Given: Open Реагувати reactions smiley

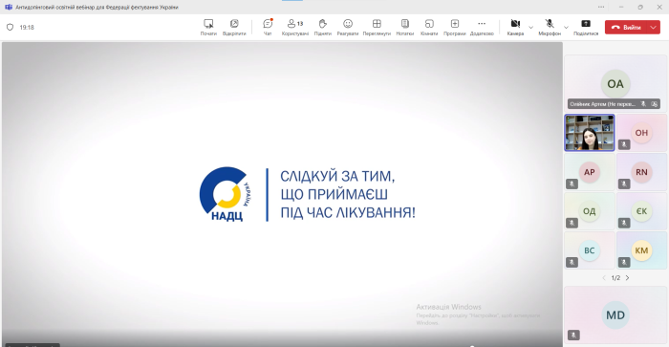Looking at the screenshot, I should (x=348, y=28).
